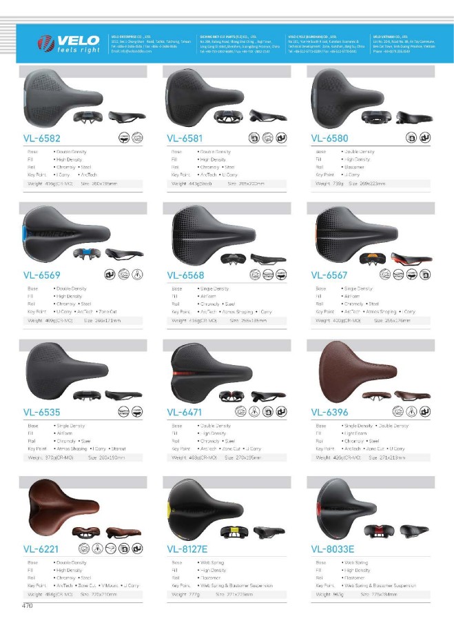Click the last feature icon beside VL-6535

(137, 411)
